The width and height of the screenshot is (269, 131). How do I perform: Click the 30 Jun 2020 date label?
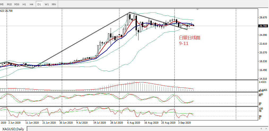pos(66,123)
